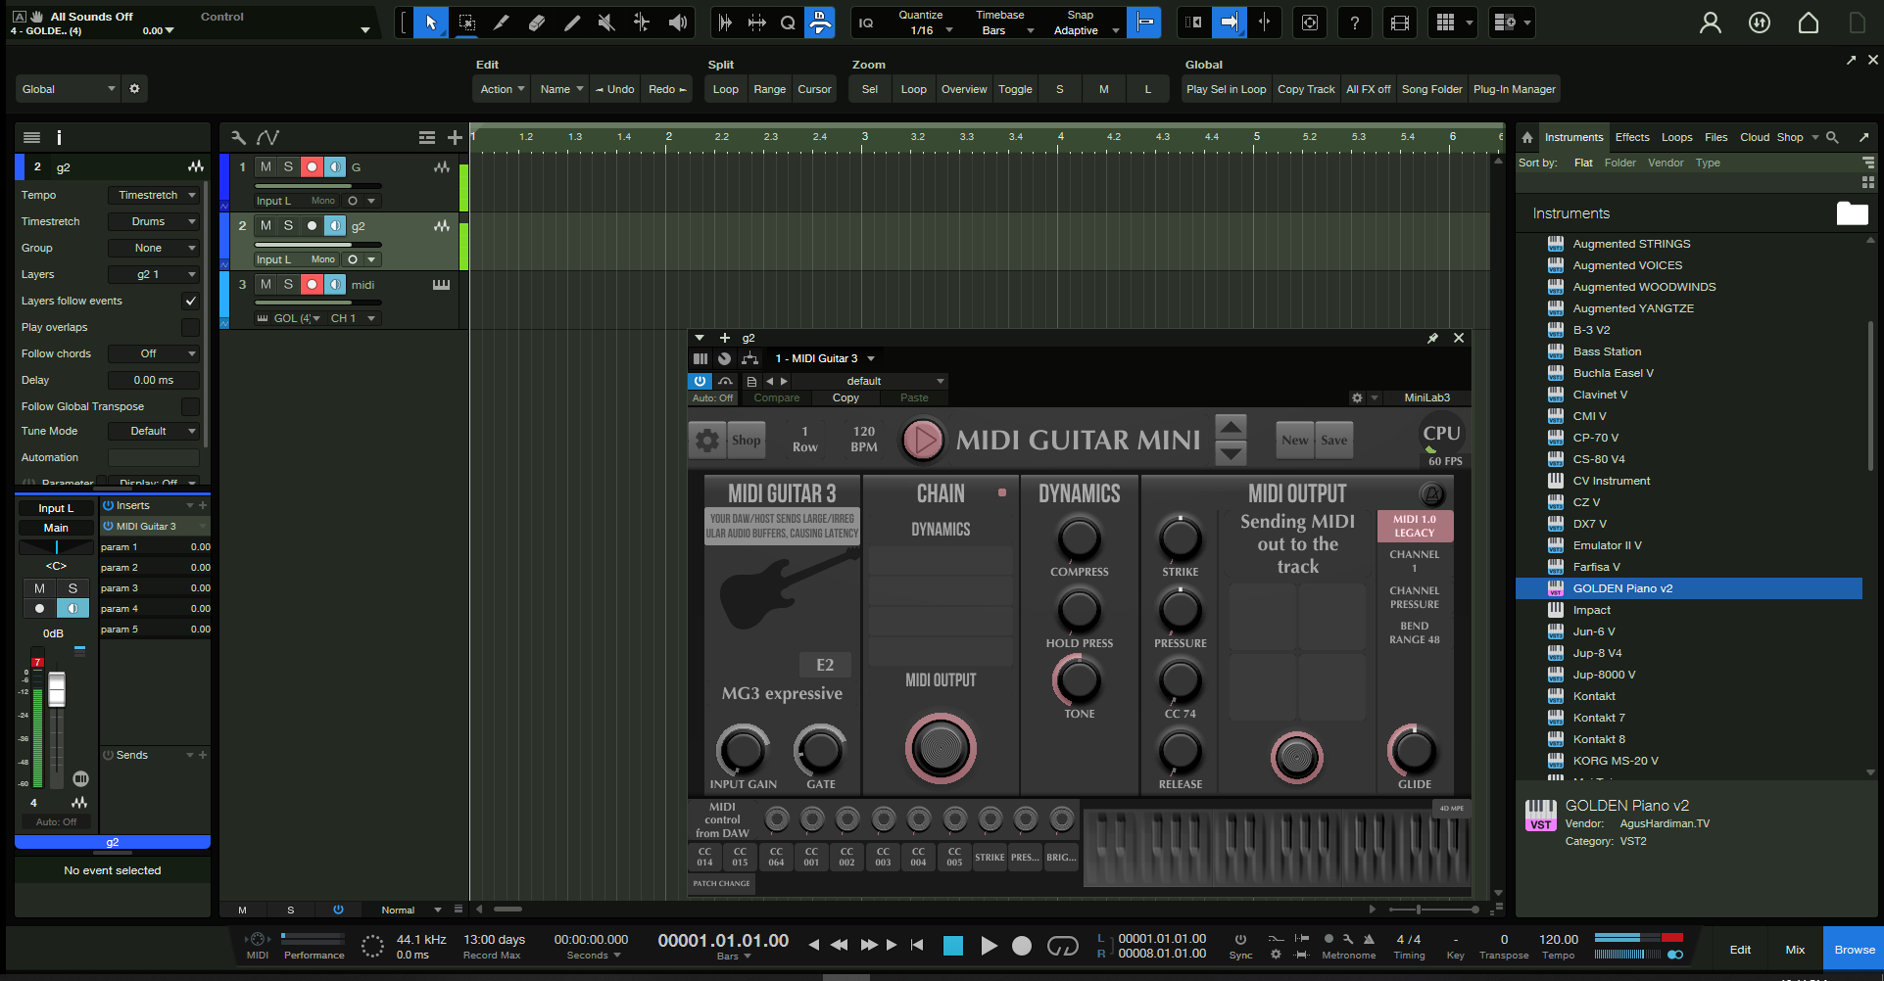Toggle the Play overlaps checkbox
Image resolution: width=1884 pixels, height=981 pixels.
click(190, 327)
